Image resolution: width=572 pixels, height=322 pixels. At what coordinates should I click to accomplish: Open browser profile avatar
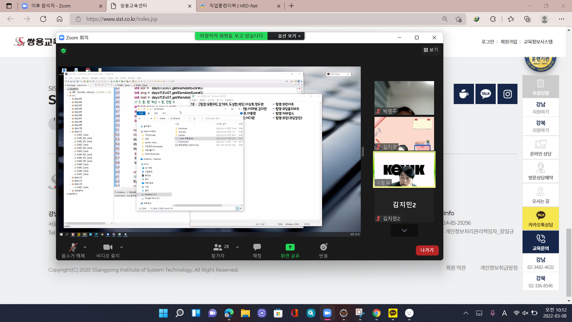pyautogui.click(x=545, y=19)
